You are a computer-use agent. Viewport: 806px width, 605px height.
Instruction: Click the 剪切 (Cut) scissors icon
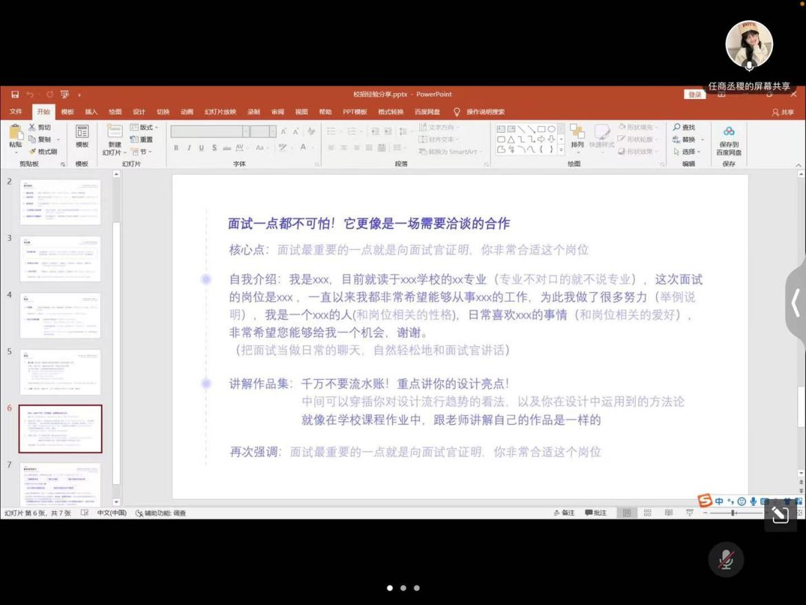coord(32,127)
